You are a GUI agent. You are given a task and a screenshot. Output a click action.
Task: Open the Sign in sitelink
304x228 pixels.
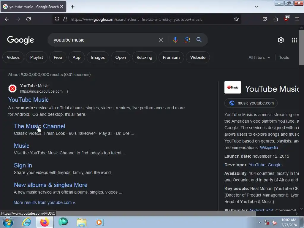[23, 165]
